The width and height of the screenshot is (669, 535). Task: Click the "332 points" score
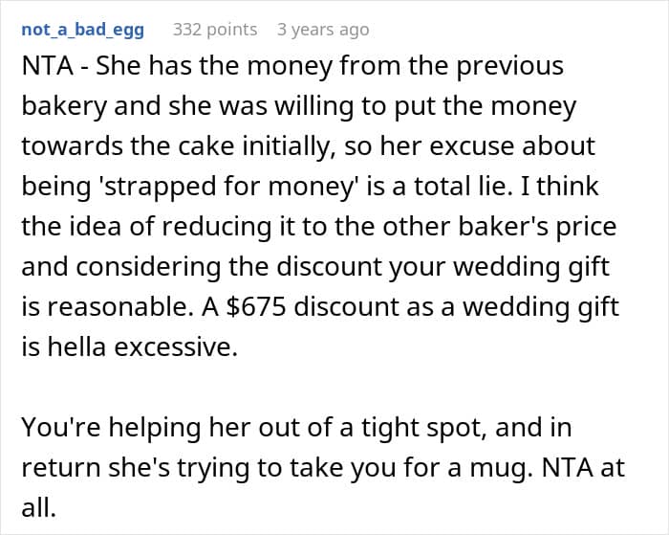click(x=214, y=29)
